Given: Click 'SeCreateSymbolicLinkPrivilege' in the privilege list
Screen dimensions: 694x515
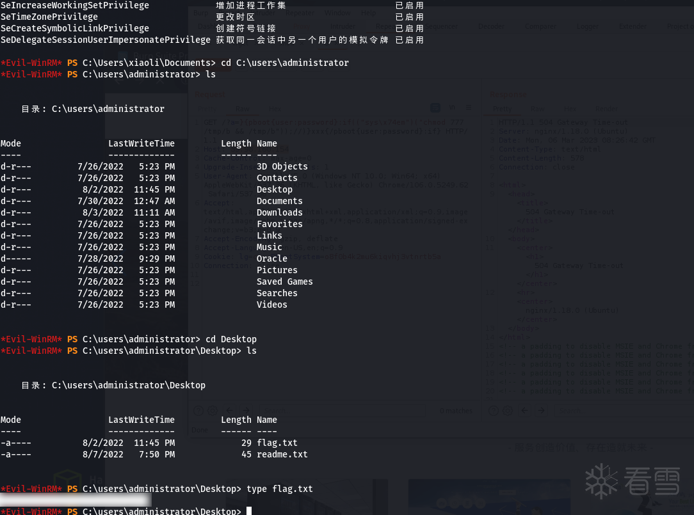Looking at the screenshot, I should [75, 28].
